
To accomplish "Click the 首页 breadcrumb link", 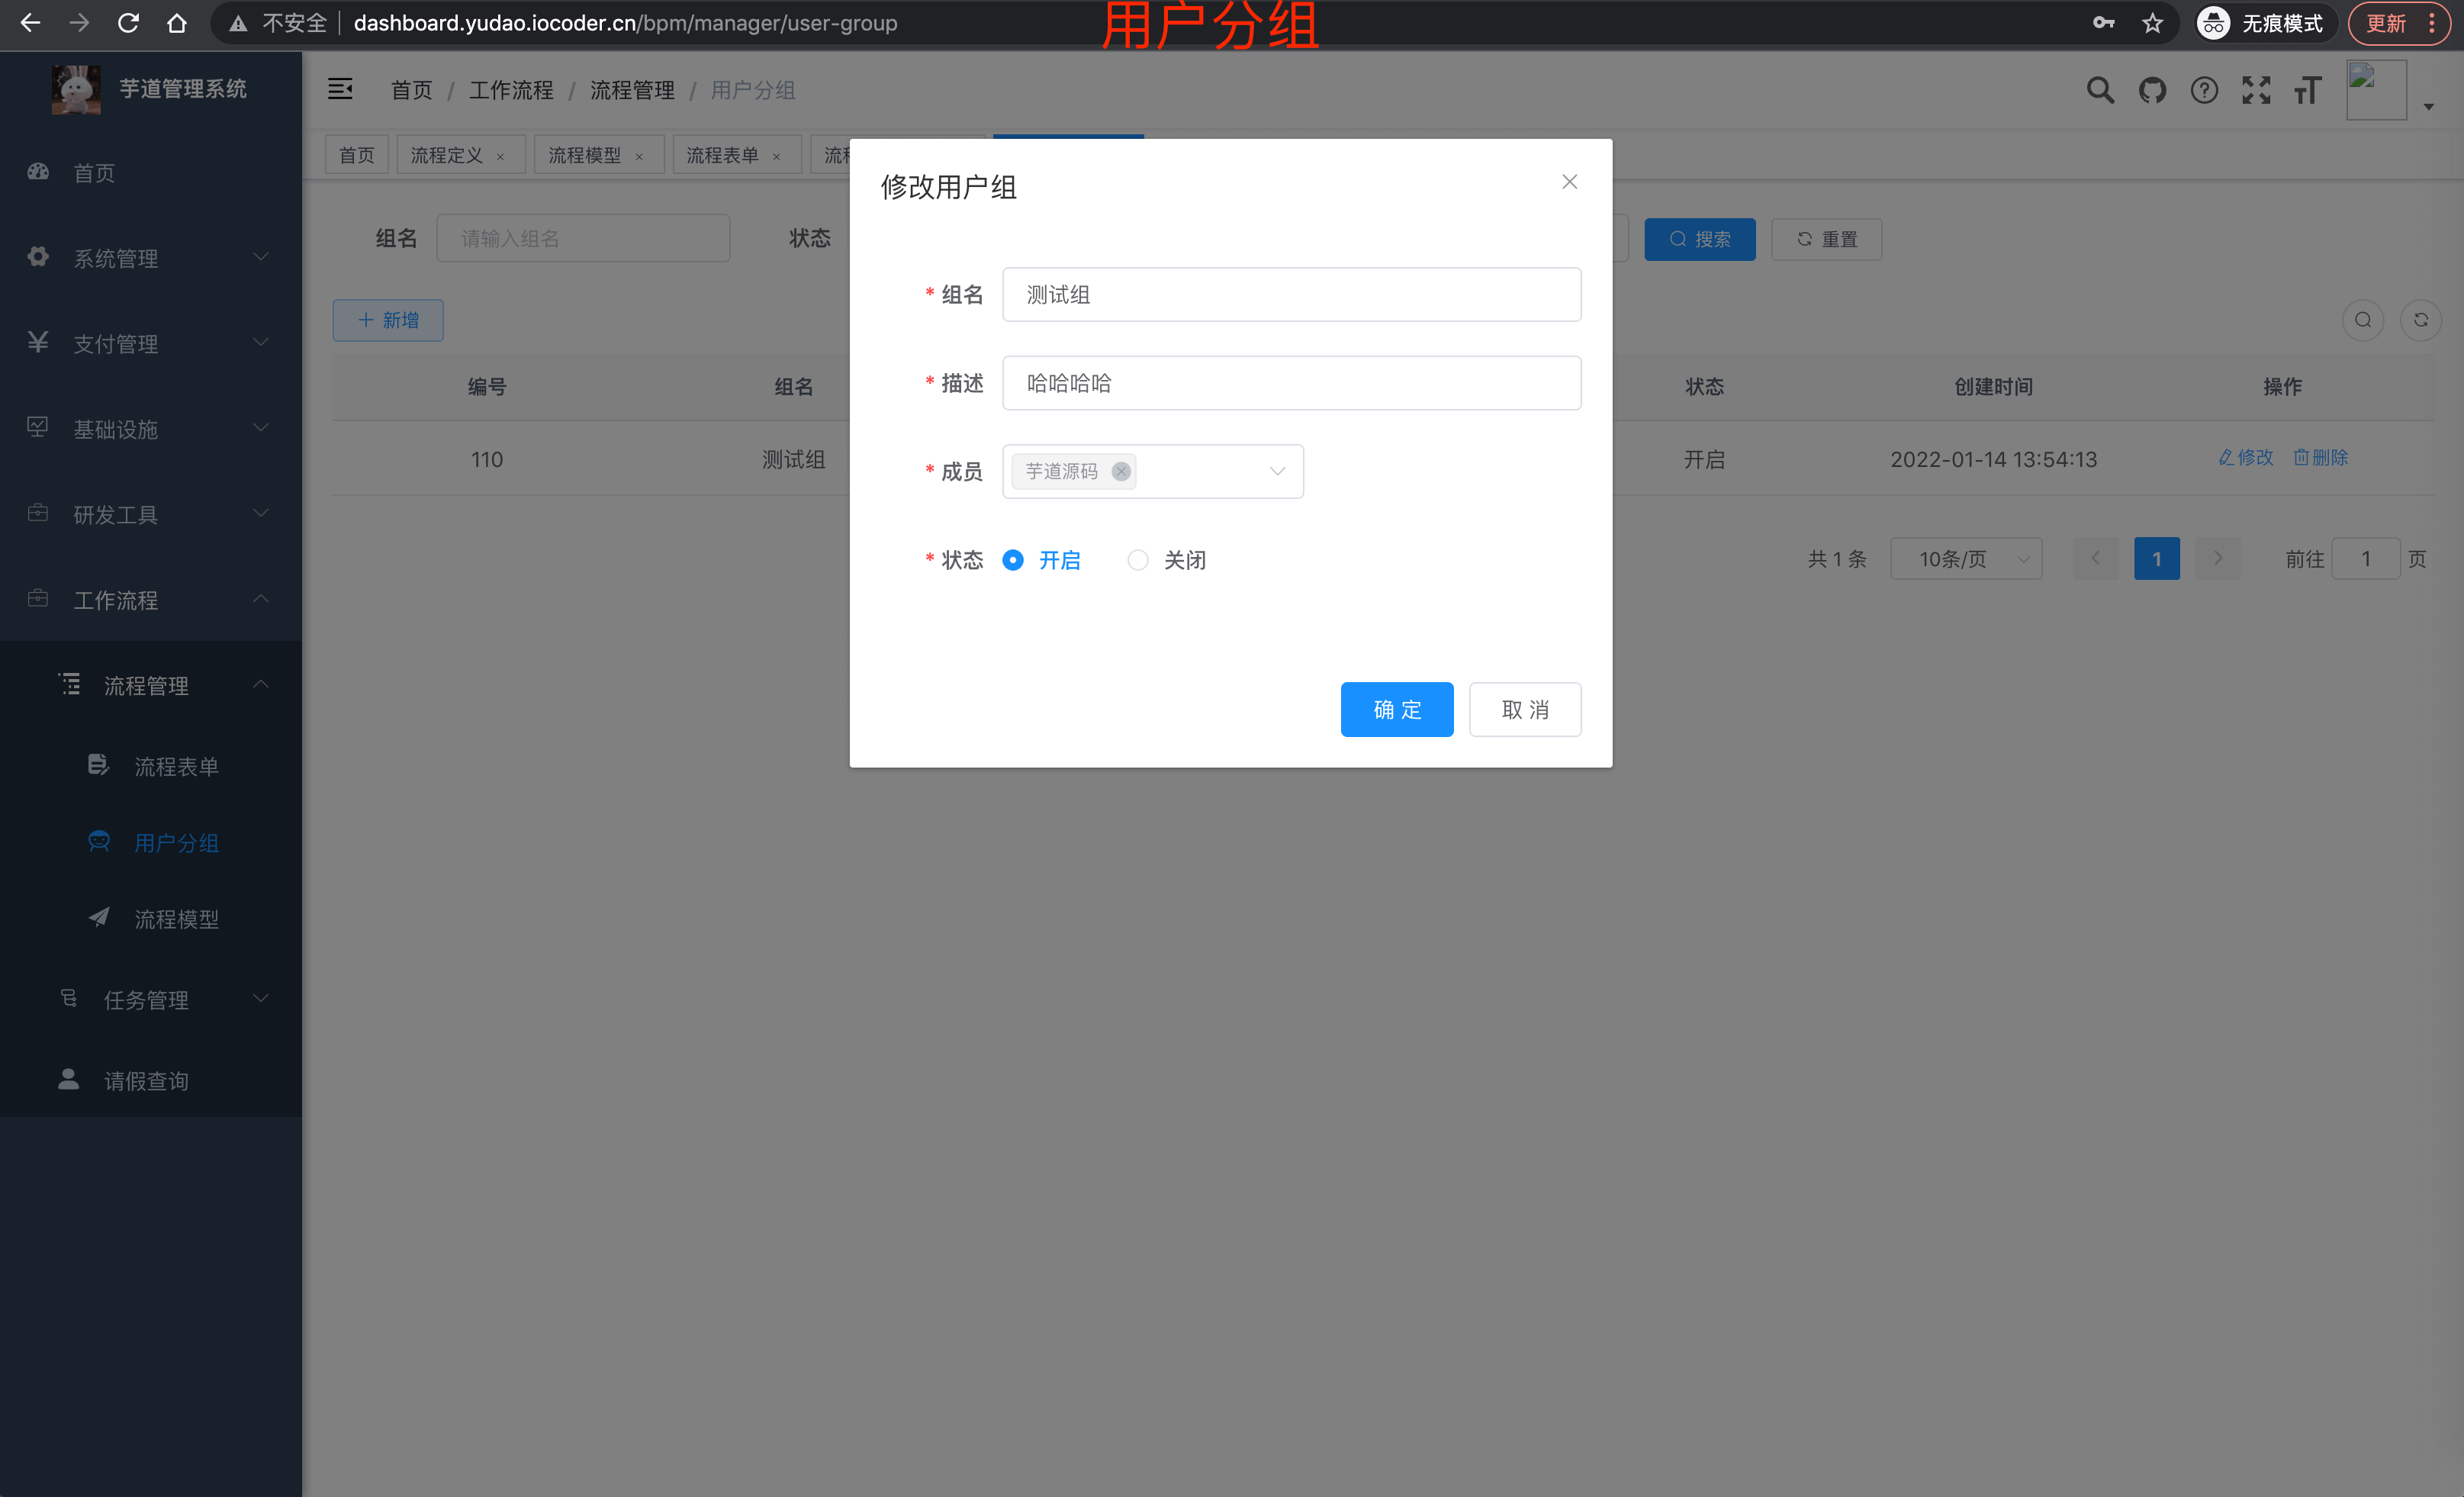I will (411, 90).
